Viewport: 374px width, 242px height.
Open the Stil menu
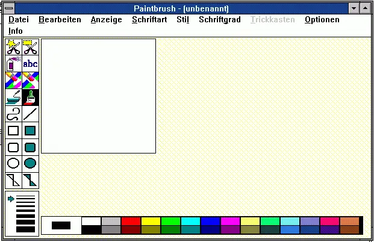point(183,19)
